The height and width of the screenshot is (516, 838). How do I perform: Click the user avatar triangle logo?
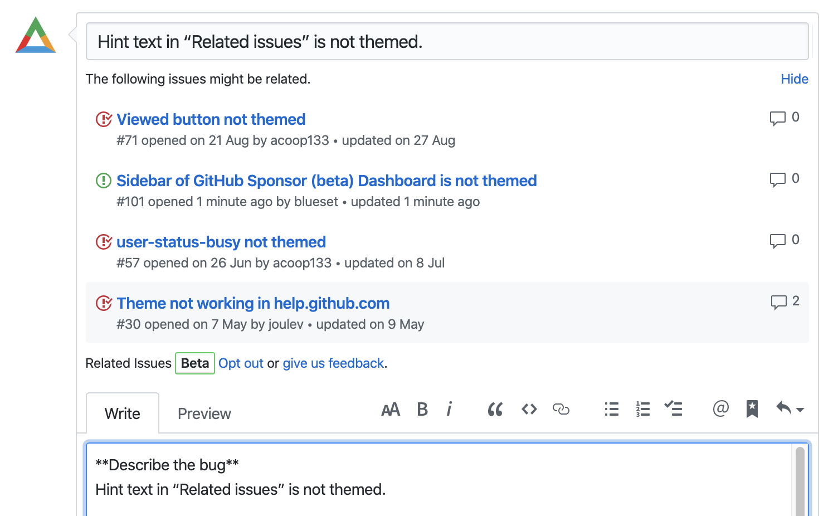(x=36, y=35)
